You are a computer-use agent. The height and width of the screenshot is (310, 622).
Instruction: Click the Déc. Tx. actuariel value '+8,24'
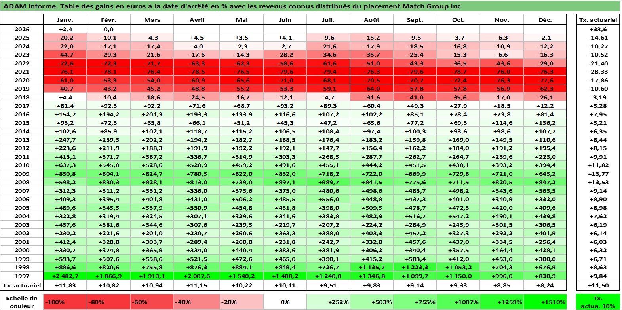(545, 285)
